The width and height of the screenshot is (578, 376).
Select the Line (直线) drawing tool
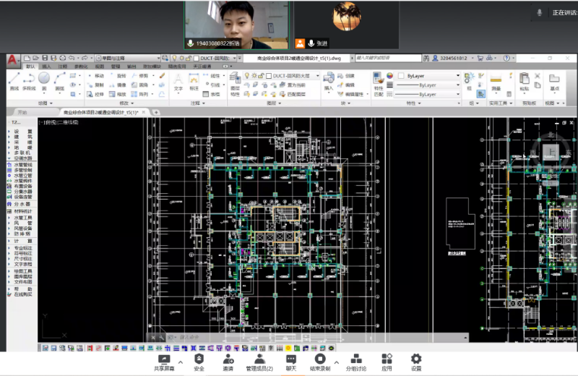tap(14, 80)
